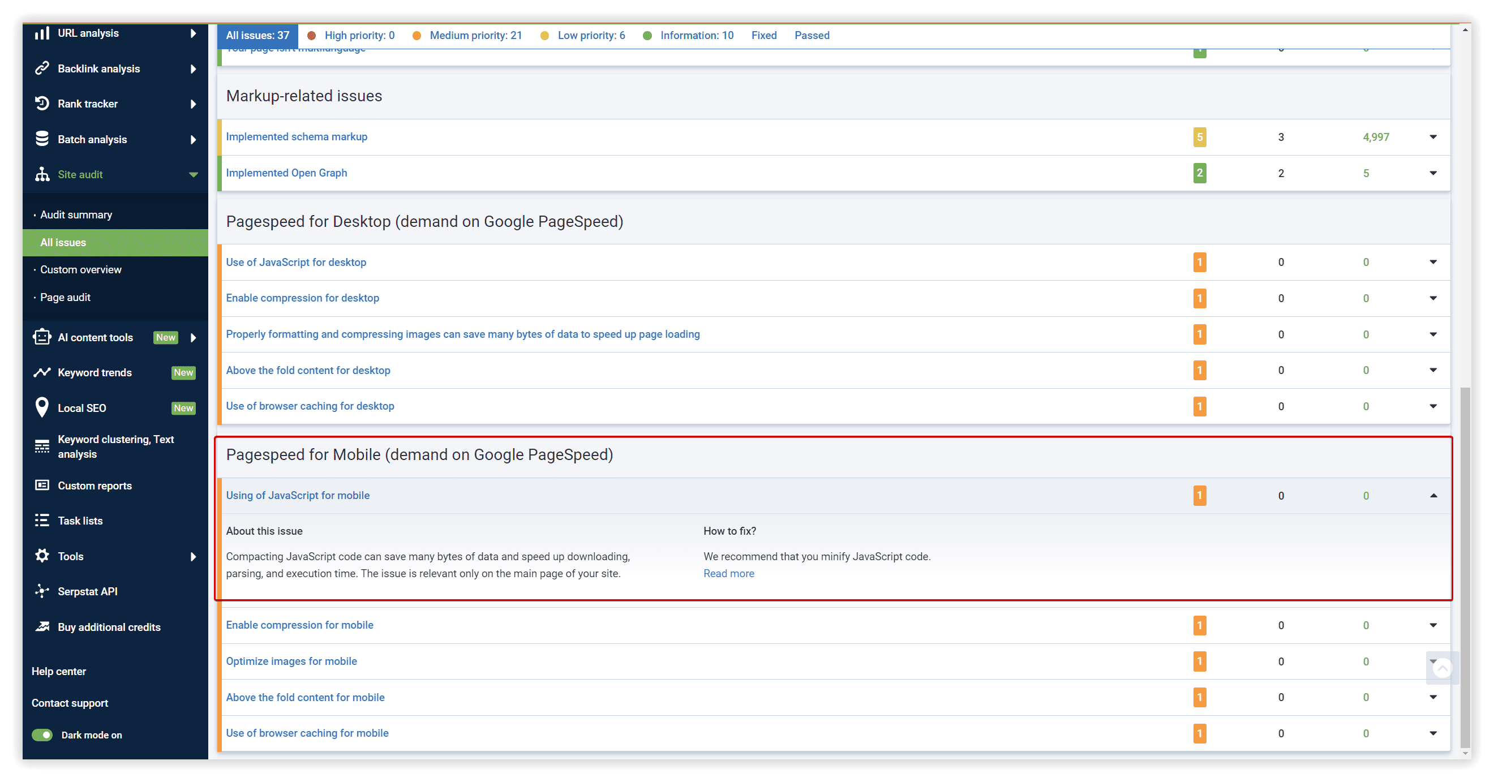The height and width of the screenshot is (782, 1494).
Task: Open Custom overview in sidebar
Action: tap(80, 270)
